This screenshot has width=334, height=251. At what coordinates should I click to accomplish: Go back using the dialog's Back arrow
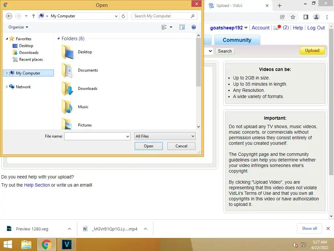[9, 16]
